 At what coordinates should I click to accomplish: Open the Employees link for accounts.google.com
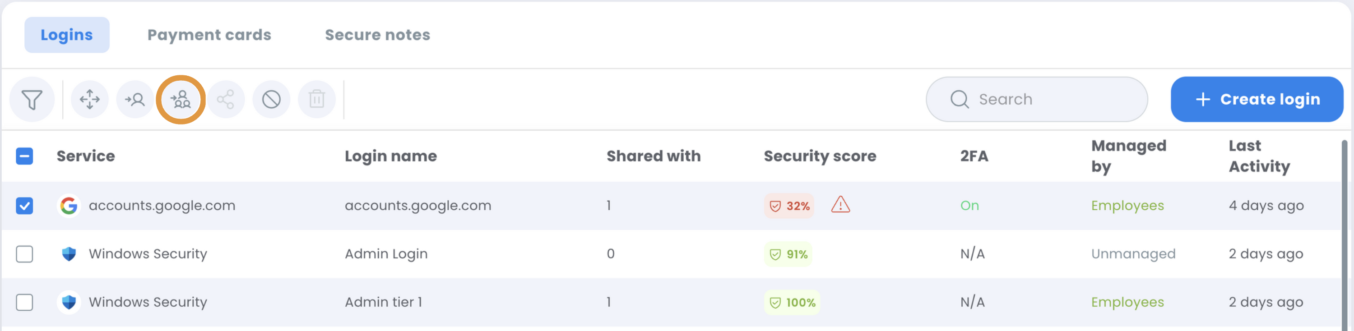click(x=1127, y=206)
